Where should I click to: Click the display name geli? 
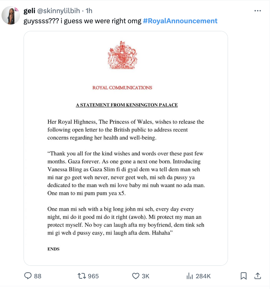click(x=30, y=10)
